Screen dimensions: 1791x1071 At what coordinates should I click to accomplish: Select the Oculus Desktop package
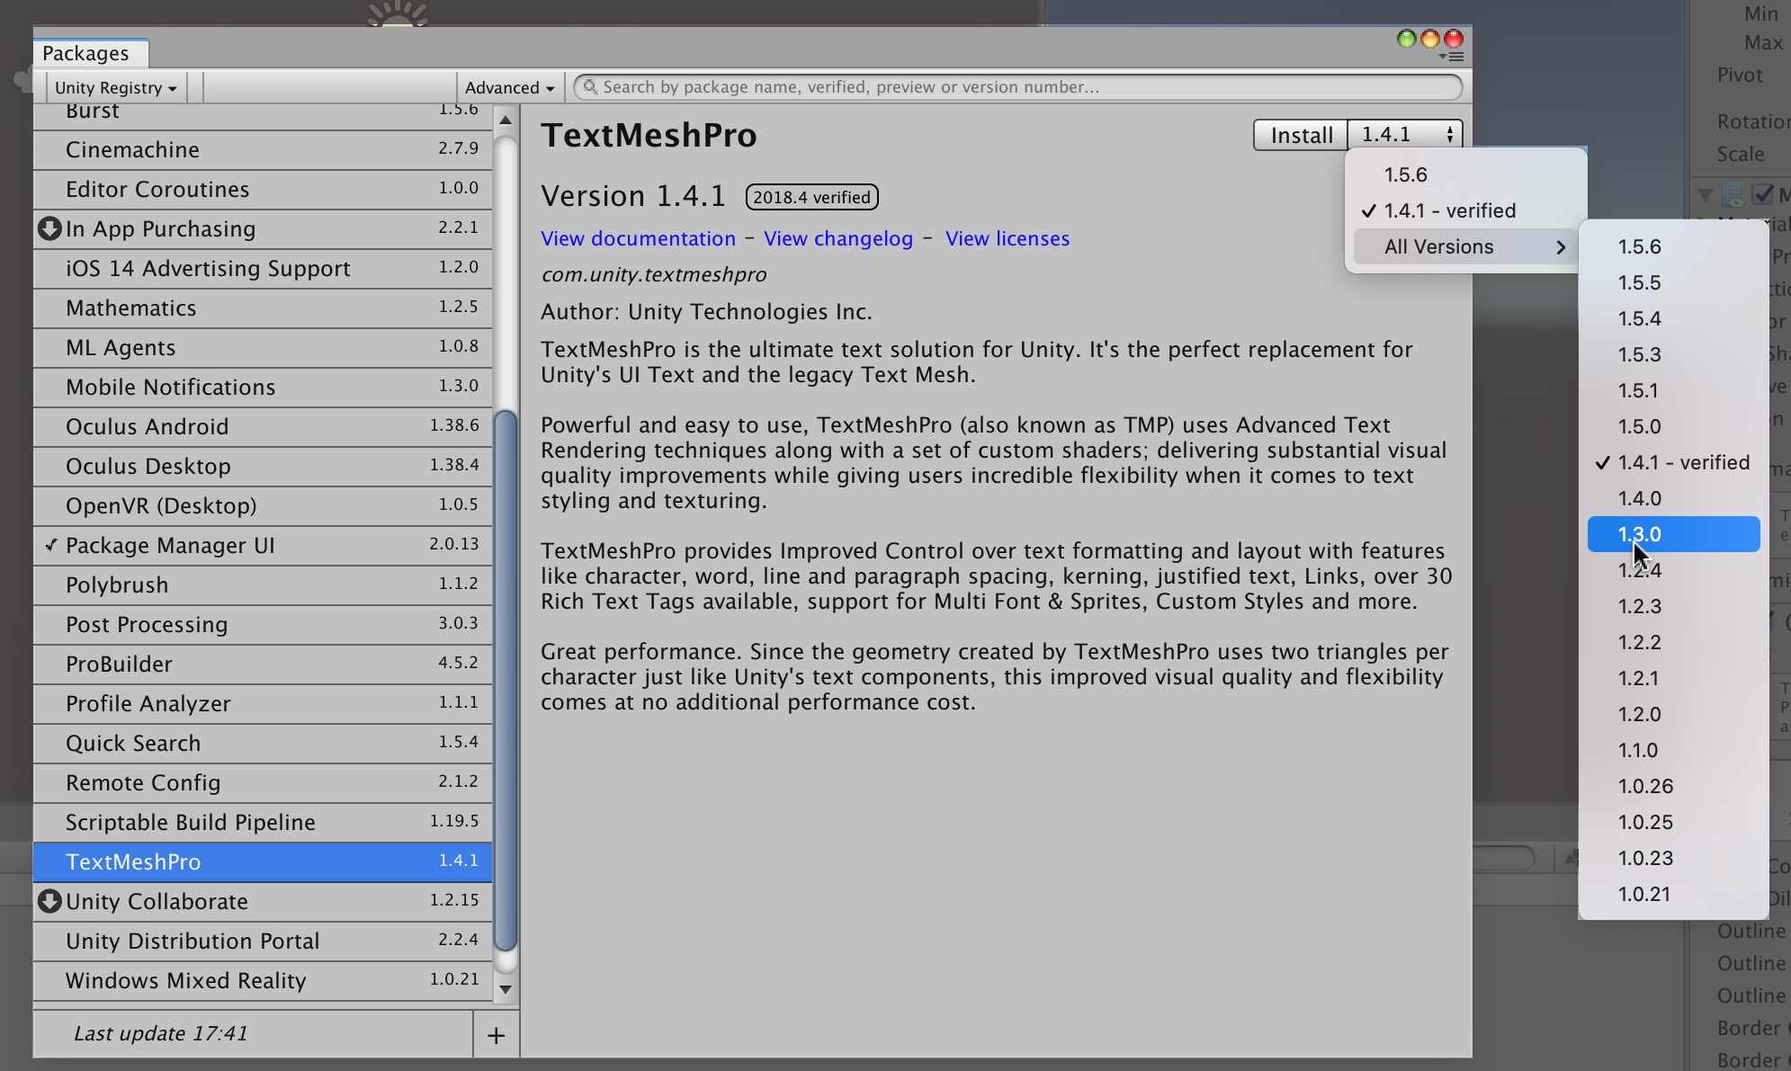263,466
